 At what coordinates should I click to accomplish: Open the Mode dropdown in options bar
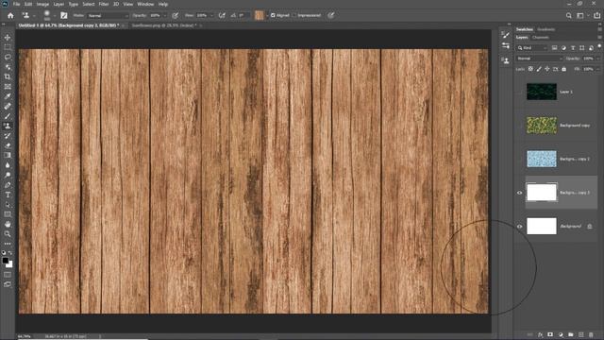108,16
